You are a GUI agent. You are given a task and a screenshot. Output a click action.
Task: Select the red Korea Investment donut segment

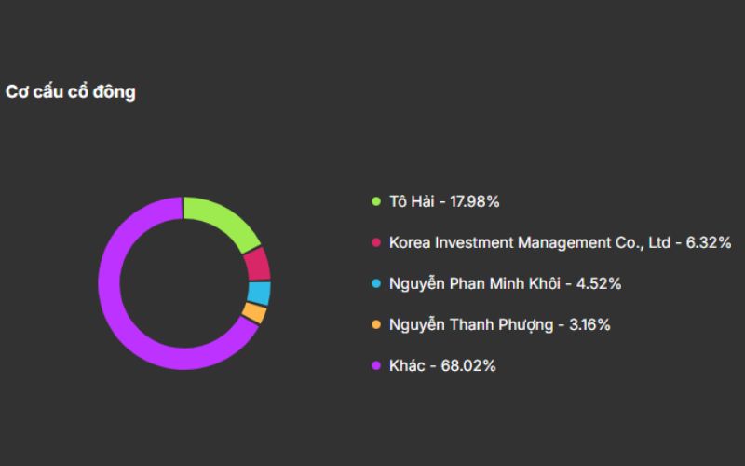[258, 264]
